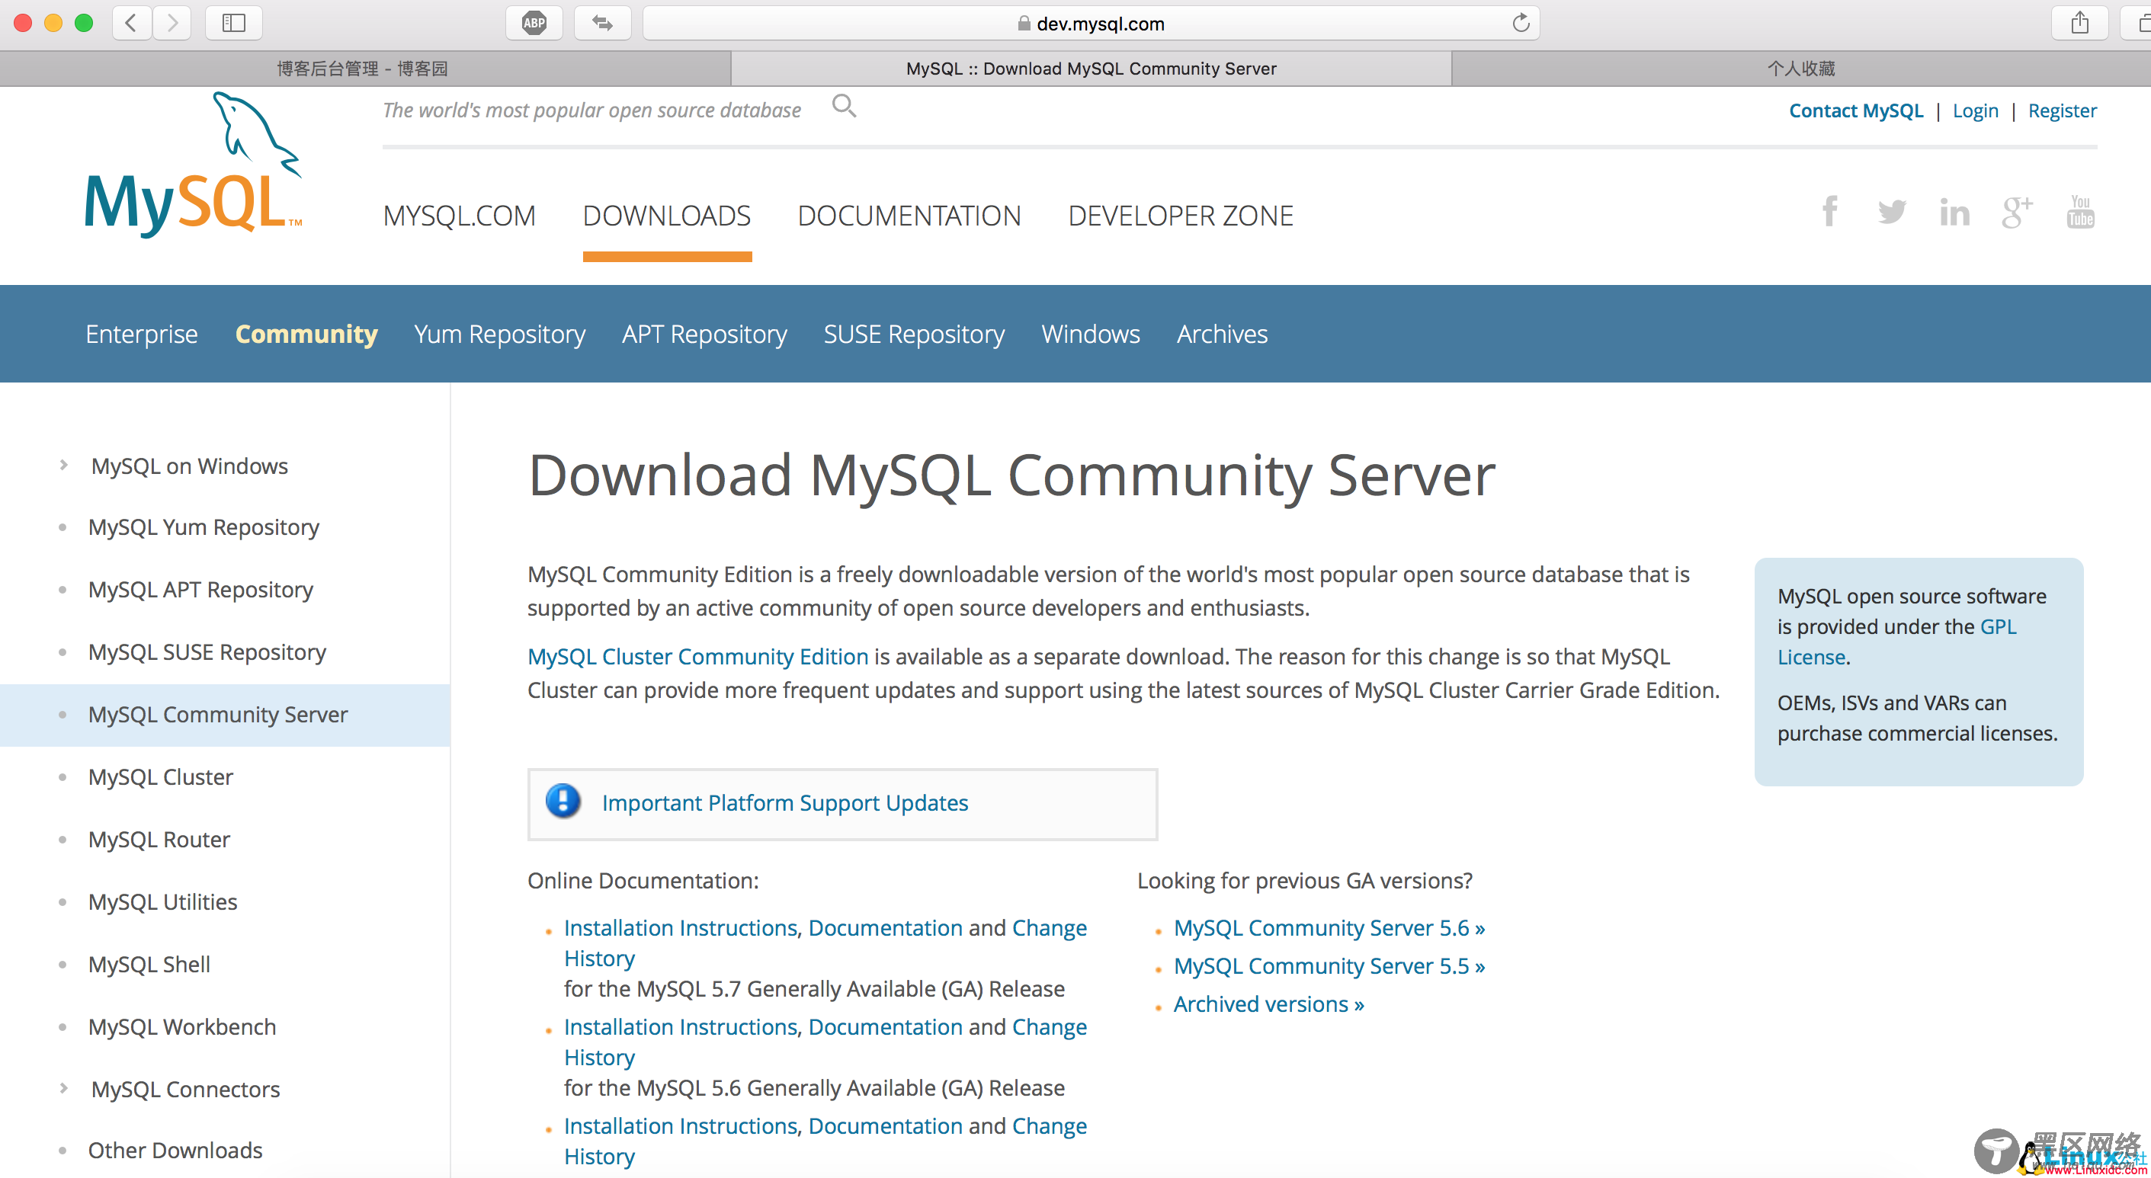Click the blue exclamation important notice icon
The image size is (2151, 1178).
tap(563, 802)
